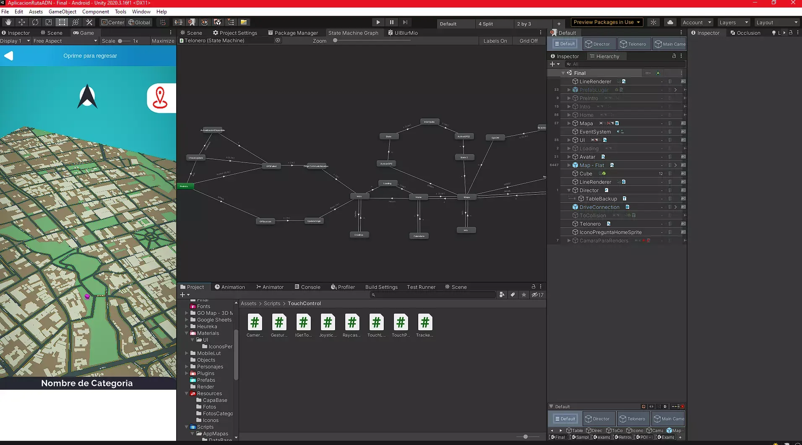Start Play mode with Play button

pyautogui.click(x=378, y=22)
